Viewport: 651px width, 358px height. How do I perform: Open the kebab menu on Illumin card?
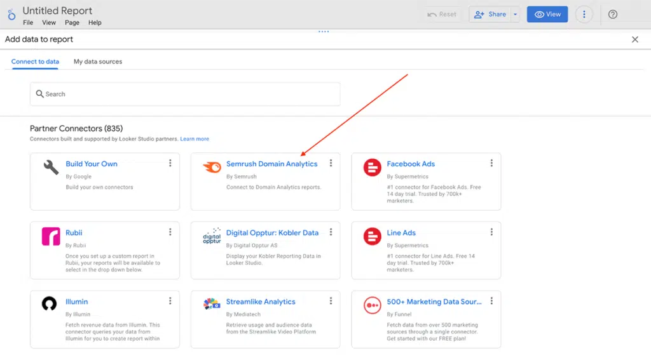[x=170, y=301]
